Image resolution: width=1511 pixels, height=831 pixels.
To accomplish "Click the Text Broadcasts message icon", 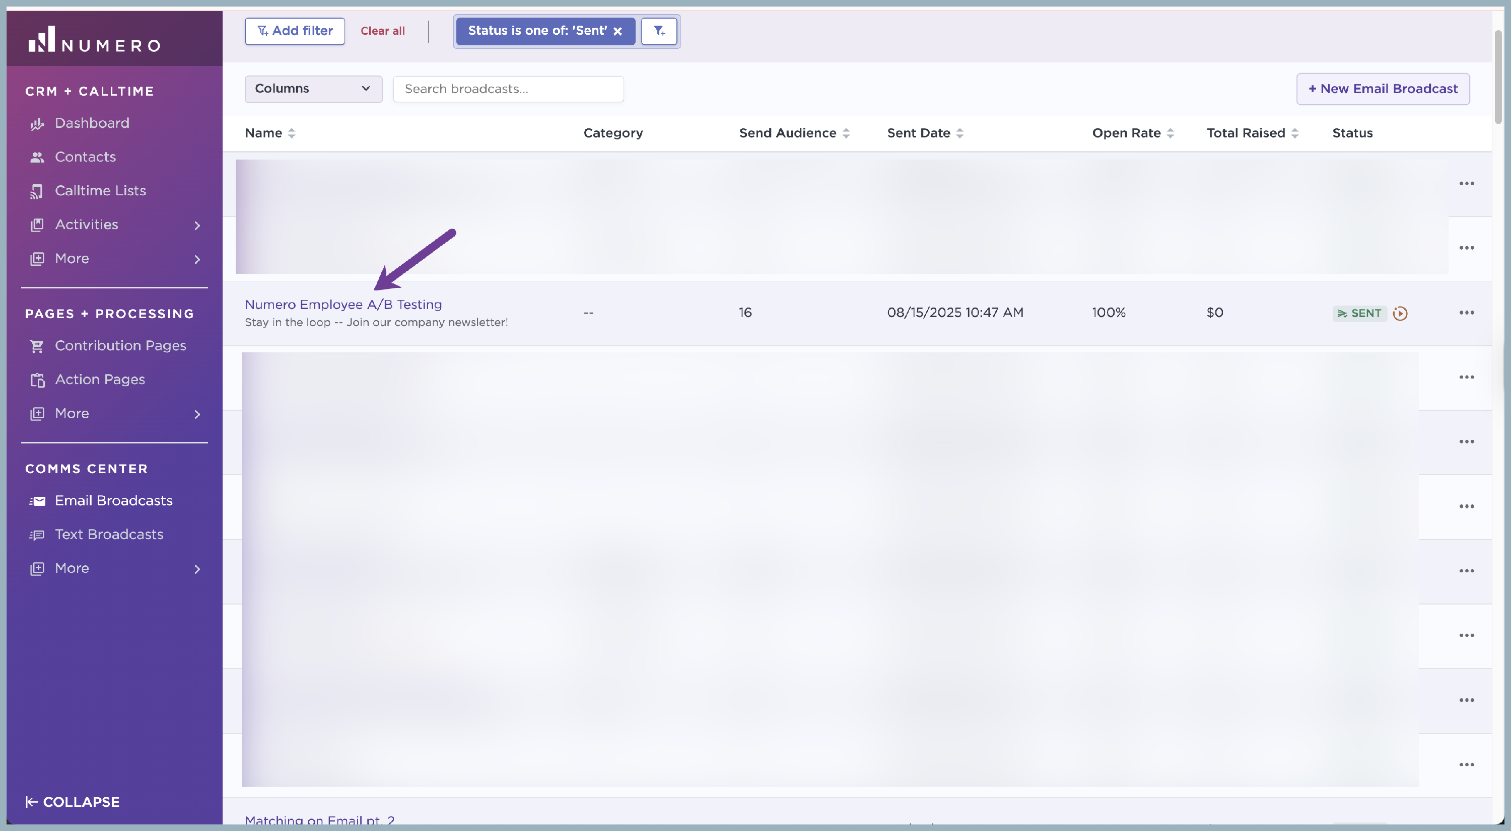I will click(x=37, y=535).
